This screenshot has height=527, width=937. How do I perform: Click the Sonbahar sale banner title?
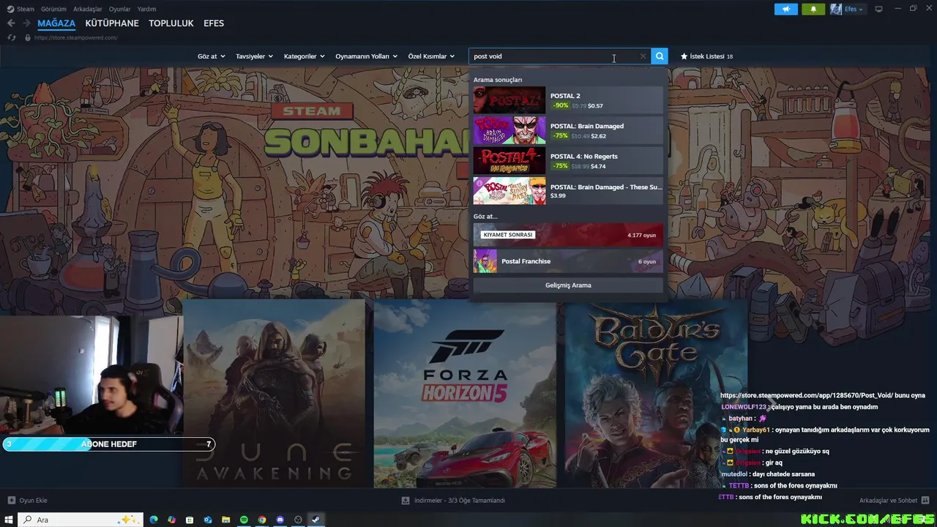(x=366, y=143)
